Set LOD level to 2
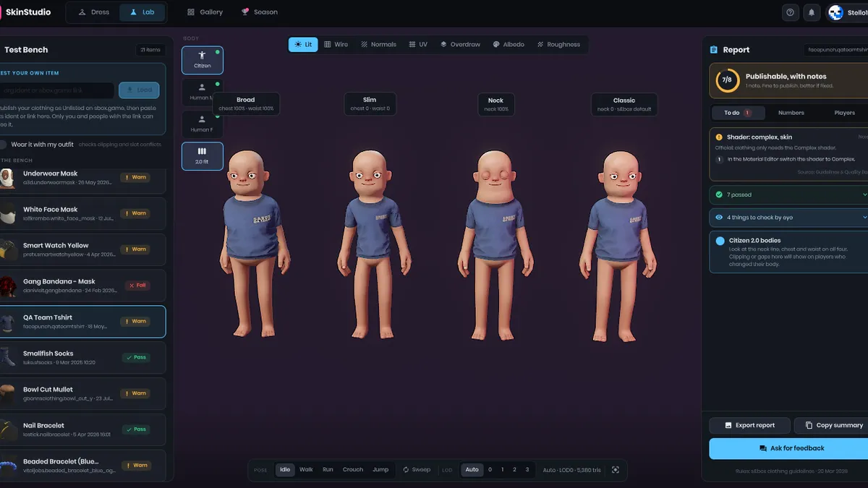 point(514,470)
